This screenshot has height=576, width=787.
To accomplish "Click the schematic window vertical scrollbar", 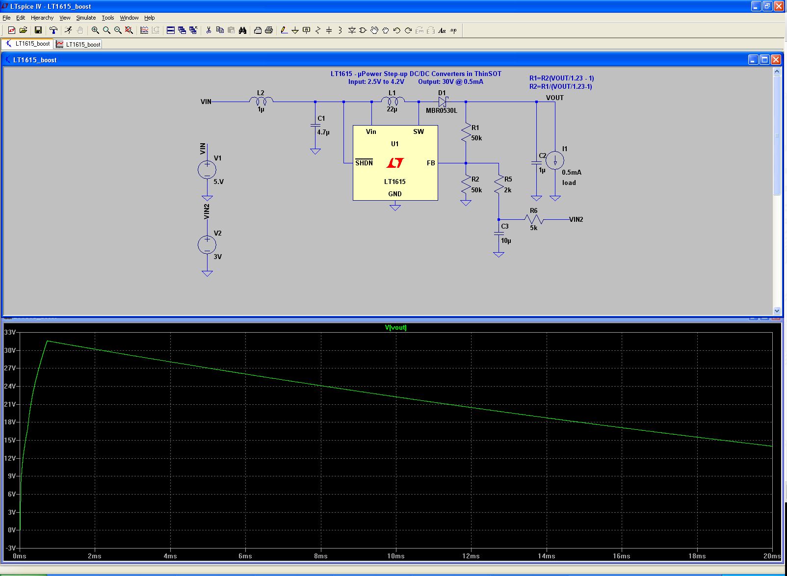I will tap(777, 191).
